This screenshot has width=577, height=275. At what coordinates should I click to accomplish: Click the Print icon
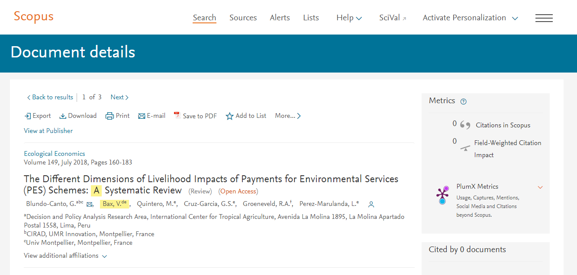(110, 116)
